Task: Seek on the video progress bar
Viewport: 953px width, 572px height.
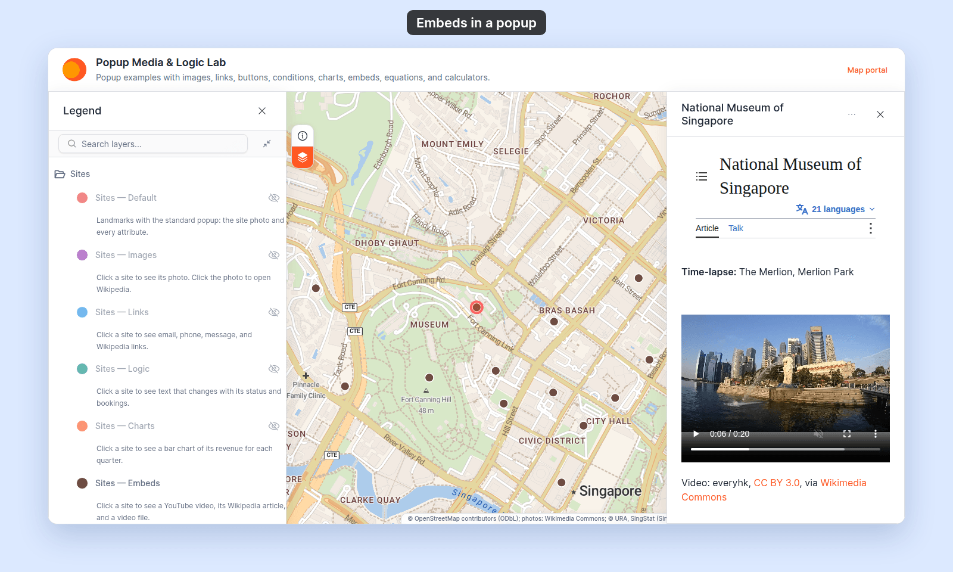Action: click(785, 449)
